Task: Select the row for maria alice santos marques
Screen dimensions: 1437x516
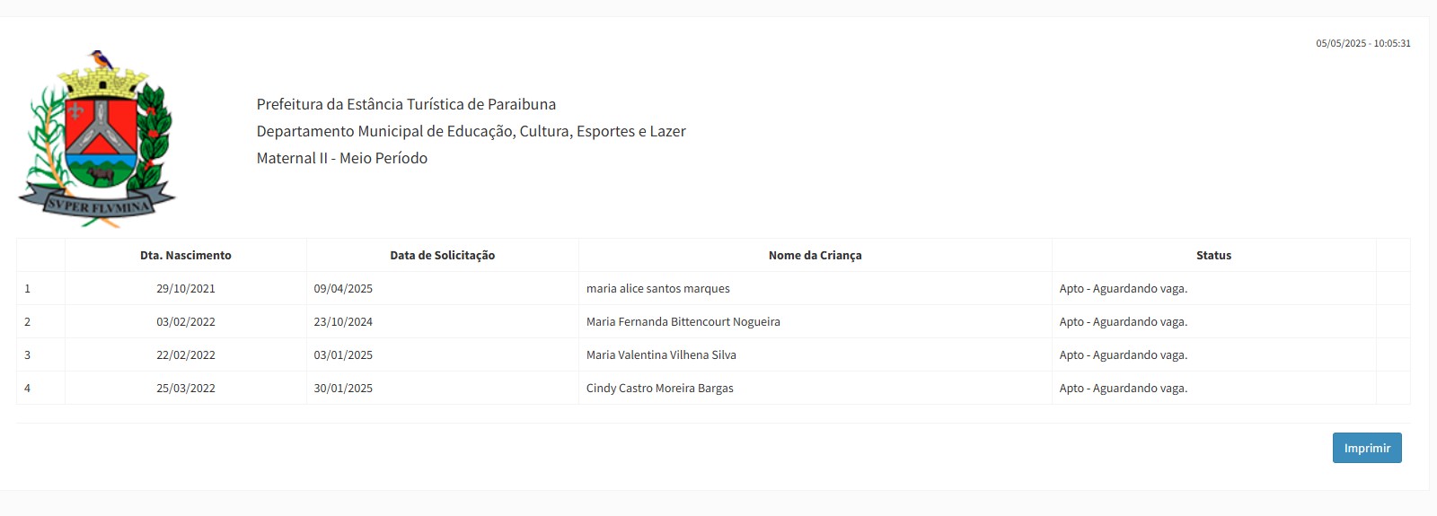Action: (713, 289)
